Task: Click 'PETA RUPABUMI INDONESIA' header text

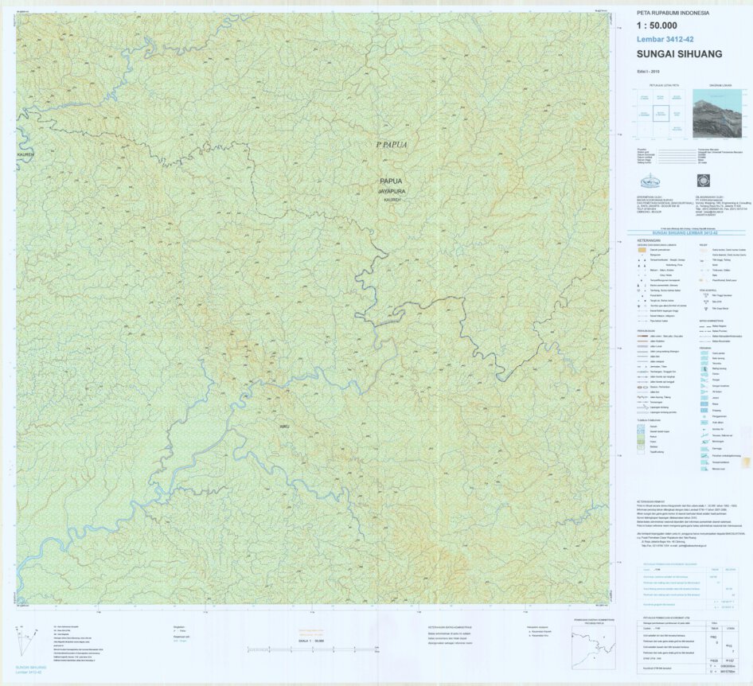Action: coord(673,13)
